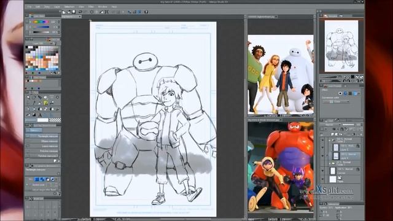The height and width of the screenshot is (221, 393).
Task: Switch to the main sketch document tab
Action: [72, 17]
